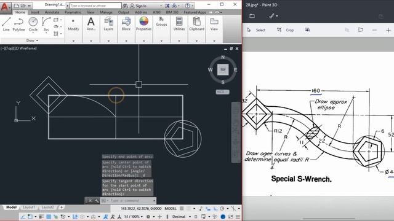The width and height of the screenshot is (394, 221).
Task: Toggle the status bar icon left of the annotation scale
Action: coord(119,217)
